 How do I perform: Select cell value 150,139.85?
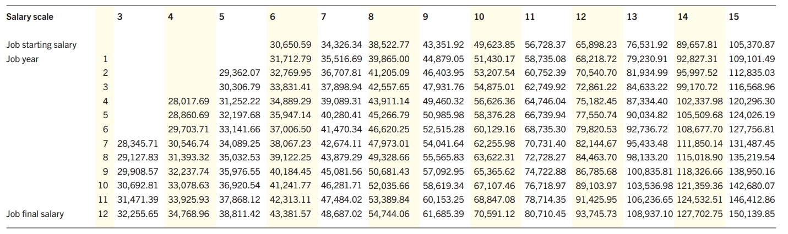[752, 214]
